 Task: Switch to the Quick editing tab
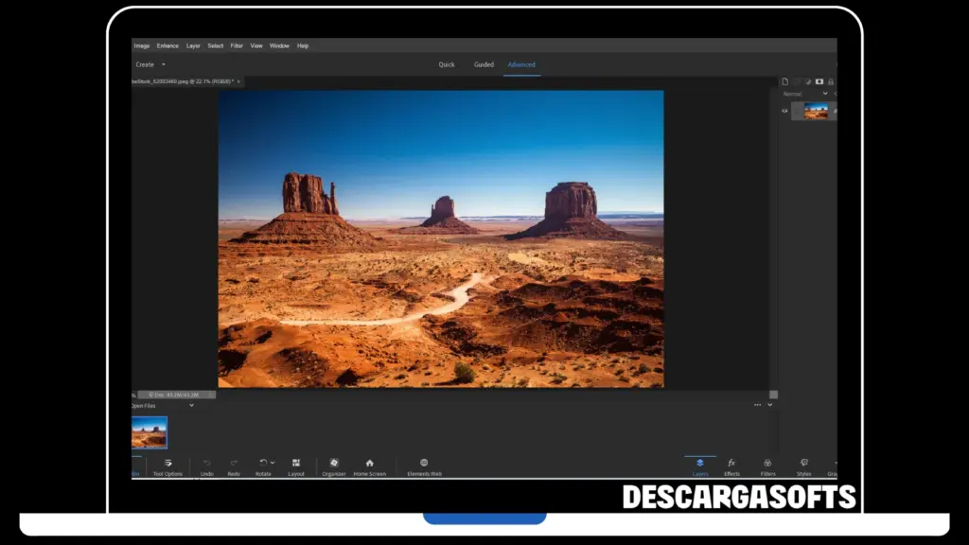pos(447,64)
